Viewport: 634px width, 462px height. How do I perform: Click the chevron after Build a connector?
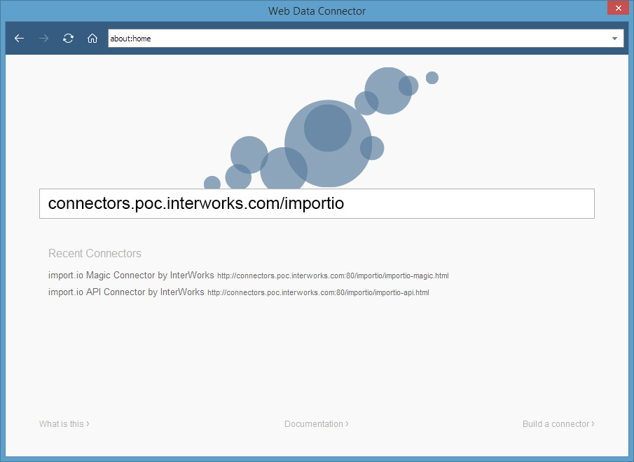pyautogui.click(x=593, y=424)
